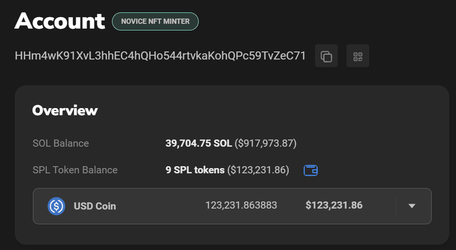Viewport: 456px width, 250px height.
Task: Click the 9 SPL tokens text
Action: click(x=195, y=170)
